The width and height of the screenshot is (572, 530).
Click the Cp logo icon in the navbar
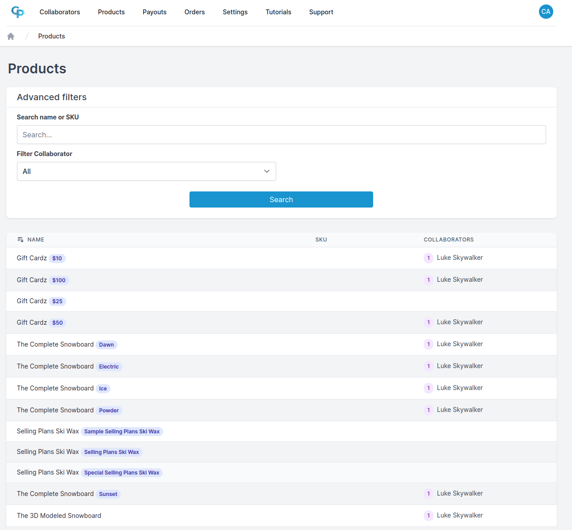point(18,12)
